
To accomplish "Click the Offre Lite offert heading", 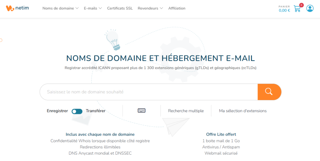I will point(221,135).
